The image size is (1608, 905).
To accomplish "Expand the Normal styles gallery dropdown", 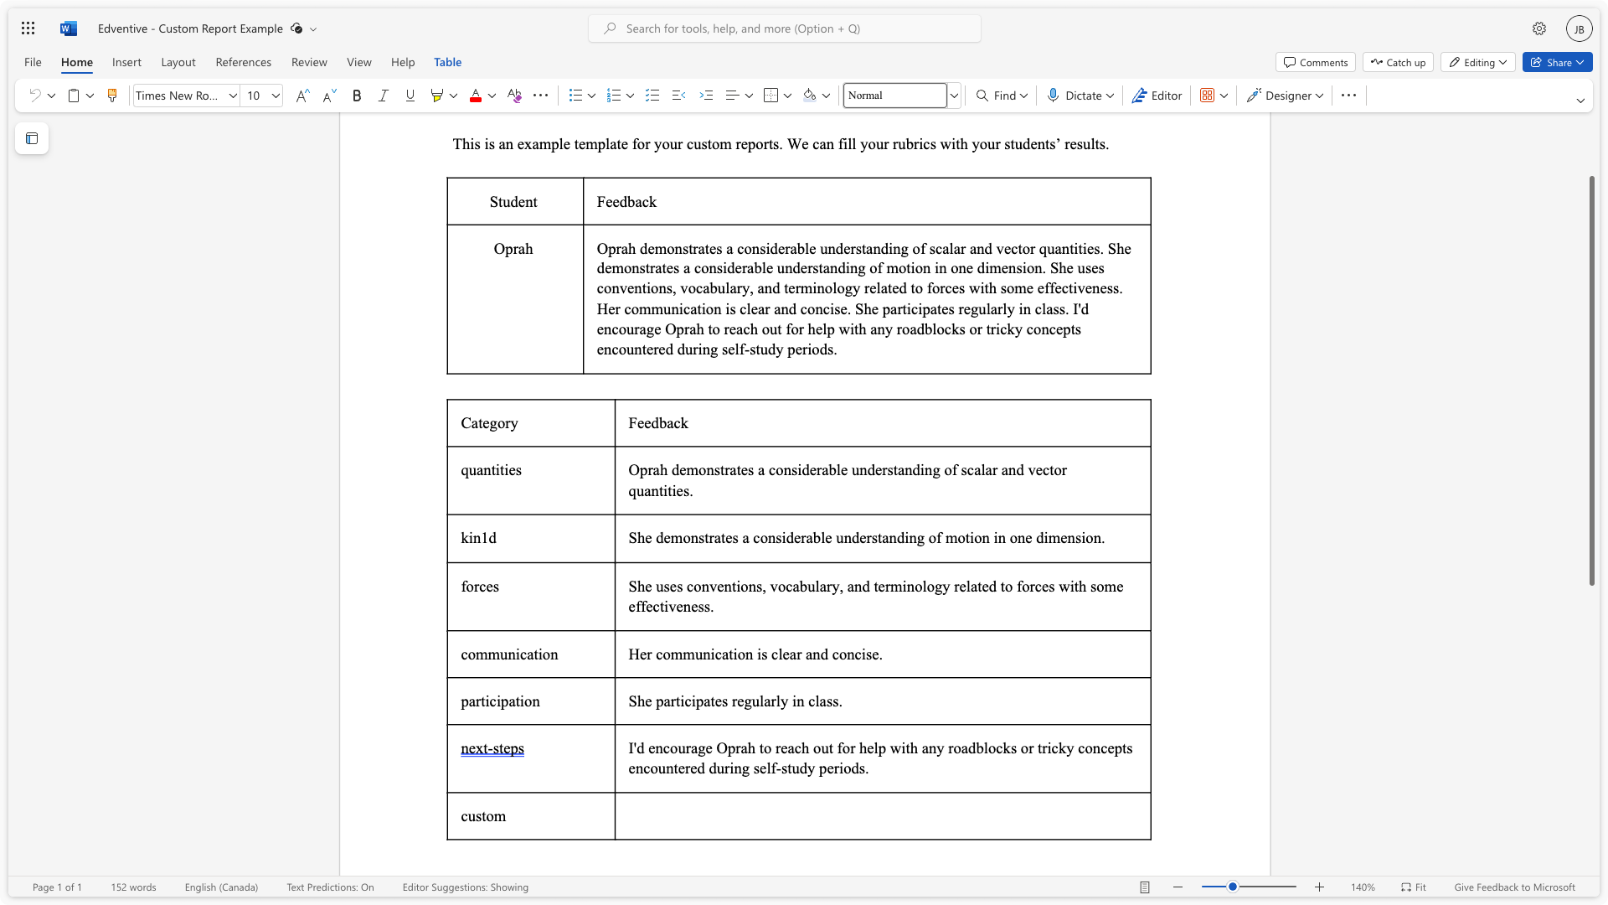I will [x=953, y=96].
